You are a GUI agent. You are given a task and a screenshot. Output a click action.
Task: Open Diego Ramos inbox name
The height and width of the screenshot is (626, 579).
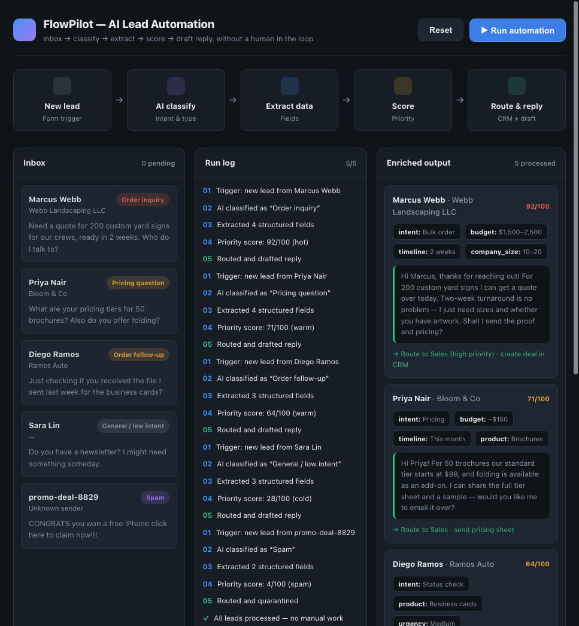tap(54, 354)
